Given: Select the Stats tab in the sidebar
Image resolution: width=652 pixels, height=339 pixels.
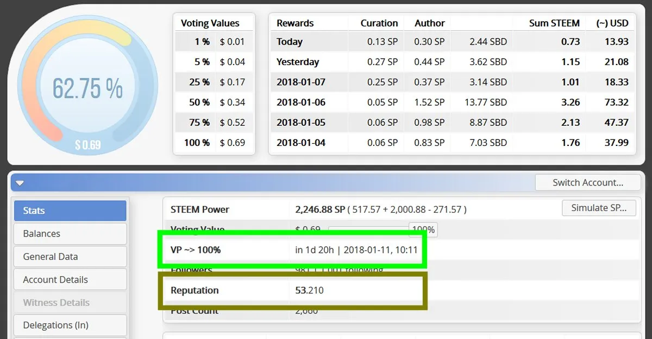Looking at the screenshot, I should point(70,210).
